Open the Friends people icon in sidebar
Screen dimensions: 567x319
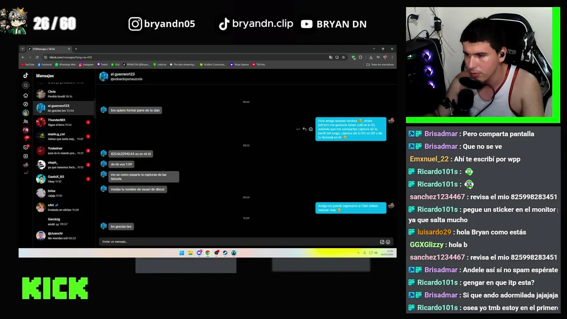(x=26, y=121)
